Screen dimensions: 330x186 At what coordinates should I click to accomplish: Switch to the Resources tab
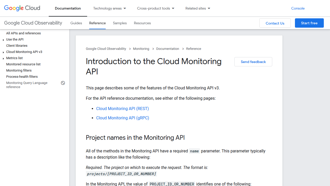pyautogui.click(x=142, y=23)
